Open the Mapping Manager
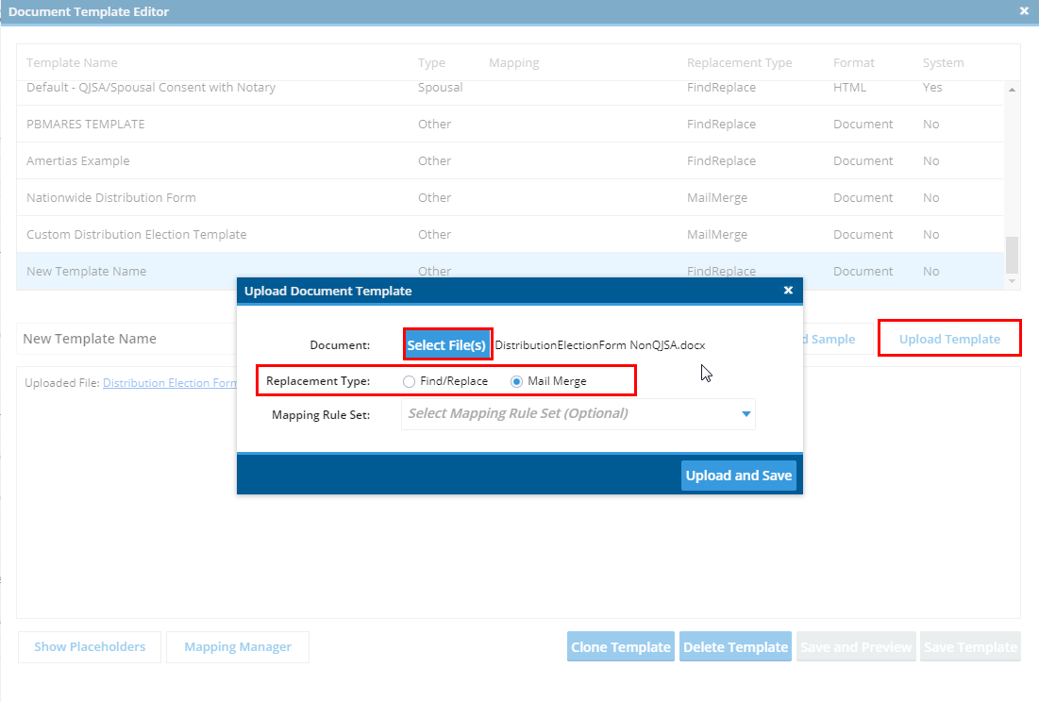 pos(237,646)
